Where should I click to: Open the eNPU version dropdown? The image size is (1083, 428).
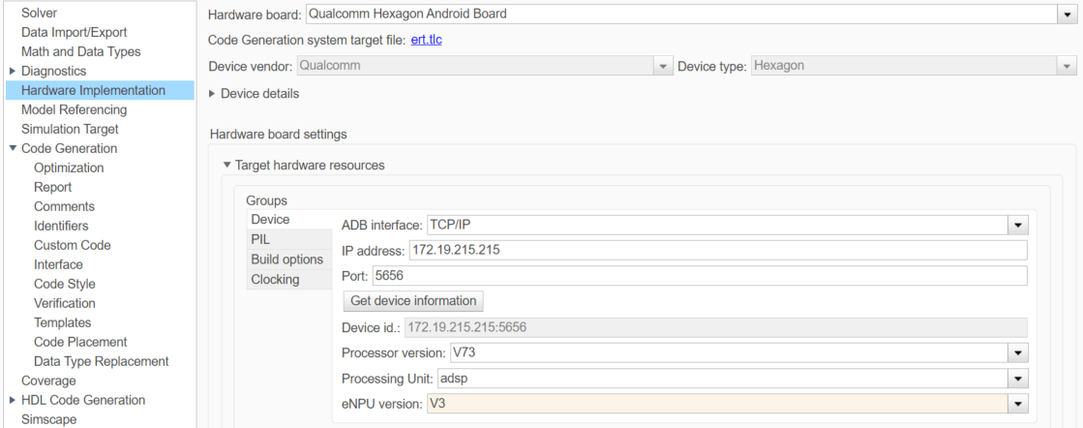point(1017,404)
